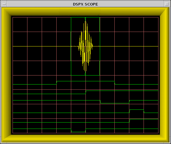Click the maximize button in the title bar
This screenshot has height=144, width=171.
coord(167,4)
